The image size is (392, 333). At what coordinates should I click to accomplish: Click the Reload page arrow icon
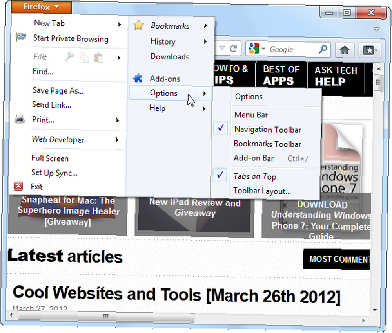tap(234, 48)
